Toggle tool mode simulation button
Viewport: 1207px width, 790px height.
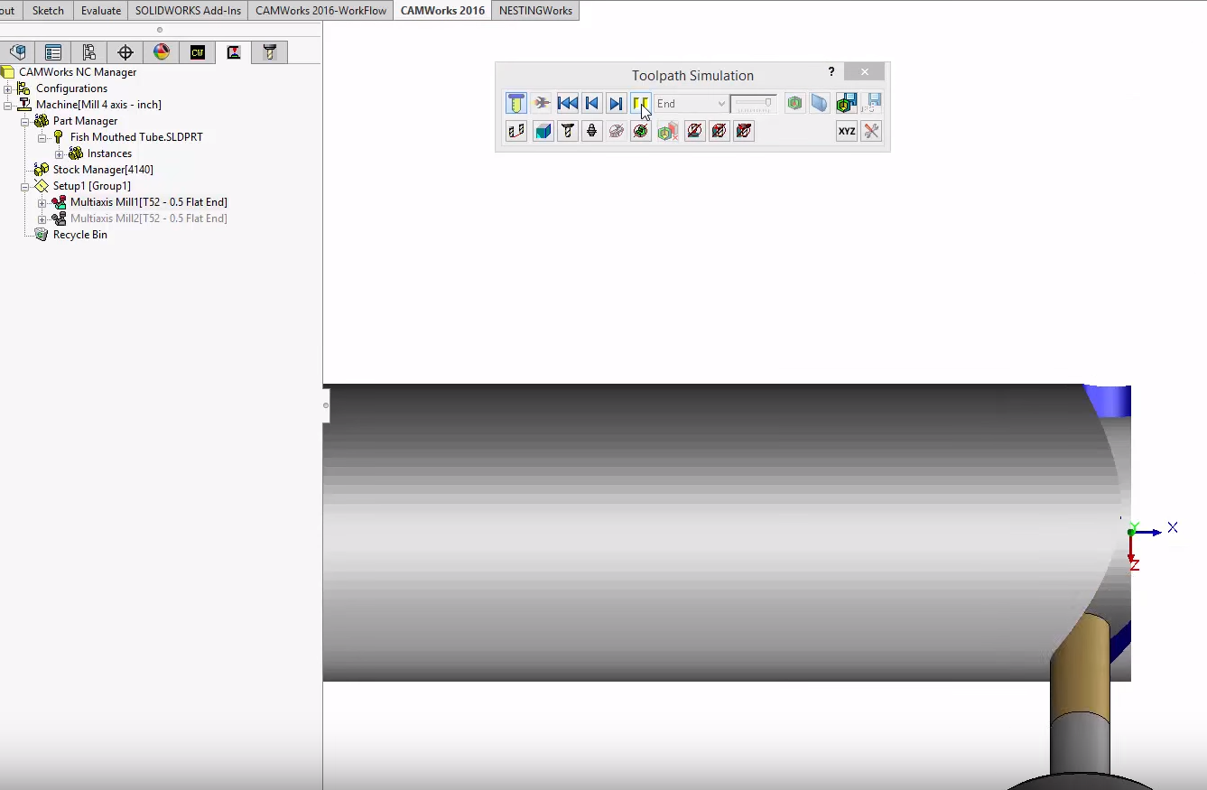515,104
